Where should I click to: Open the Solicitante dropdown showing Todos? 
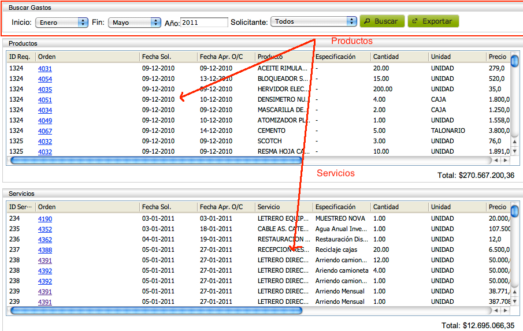click(x=314, y=21)
